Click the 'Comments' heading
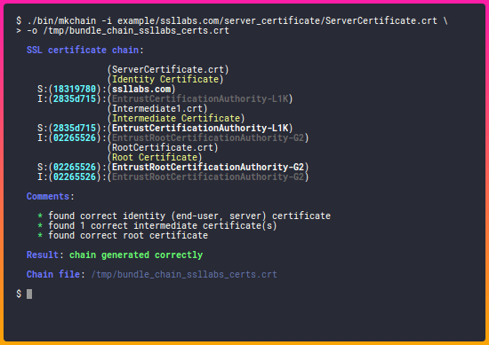This screenshot has width=489, height=345. coord(48,196)
